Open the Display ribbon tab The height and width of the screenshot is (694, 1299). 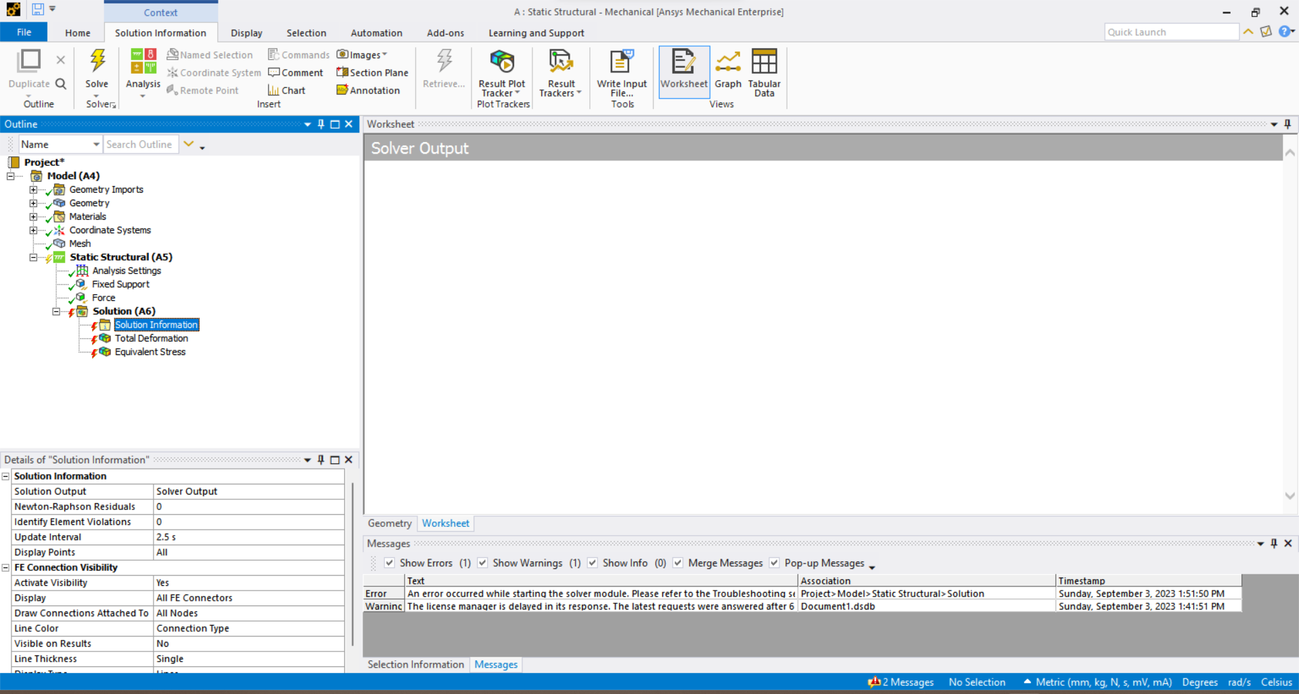(x=246, y=33)
